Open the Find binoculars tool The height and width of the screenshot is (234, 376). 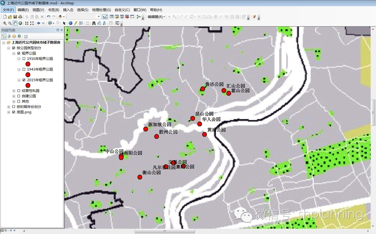94,23
